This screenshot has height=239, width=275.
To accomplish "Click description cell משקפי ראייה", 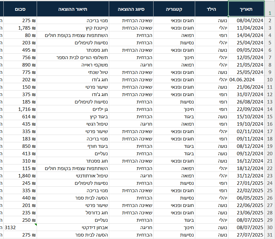I will (73, 65).
